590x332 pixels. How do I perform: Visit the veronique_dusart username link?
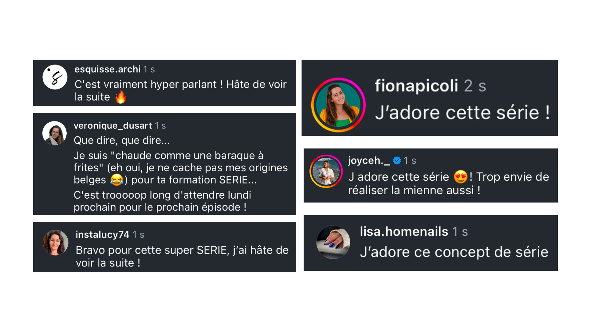coord(113,125)
